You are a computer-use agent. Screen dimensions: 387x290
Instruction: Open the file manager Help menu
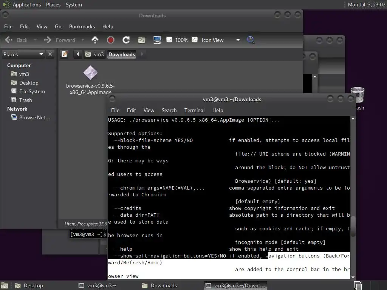[108, 26]
